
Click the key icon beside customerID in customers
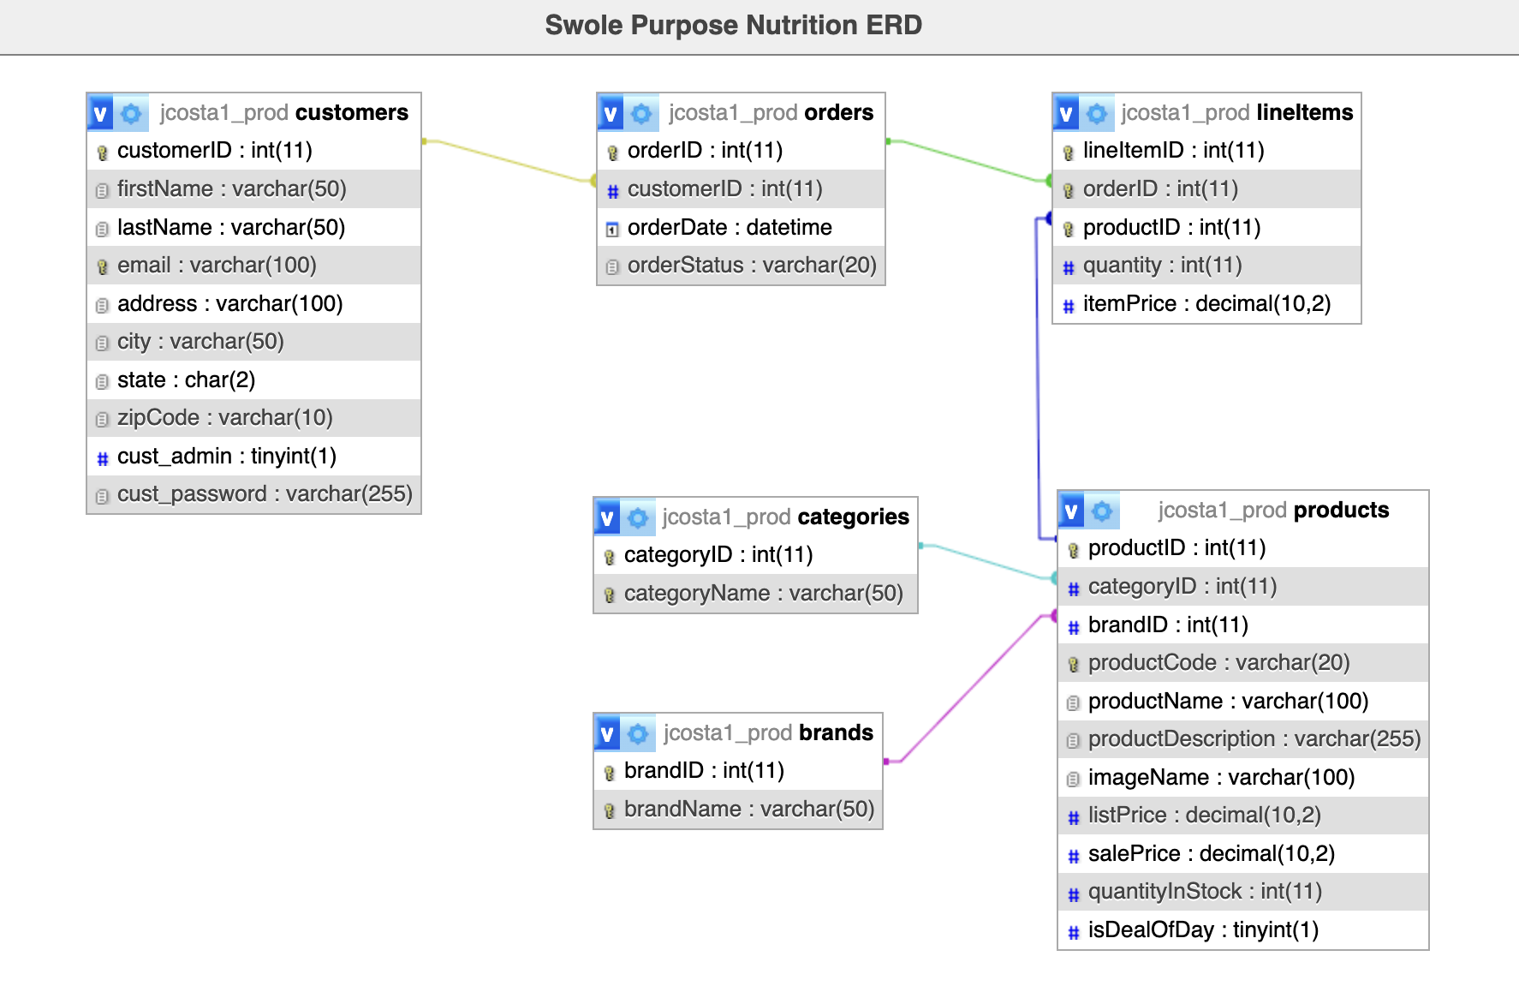click(x=102, y=152)
